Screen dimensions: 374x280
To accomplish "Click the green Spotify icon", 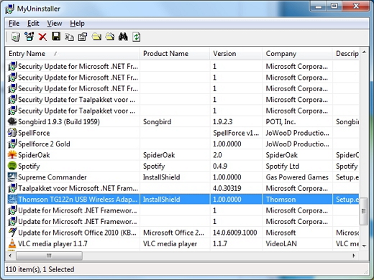I will [12, 166].
